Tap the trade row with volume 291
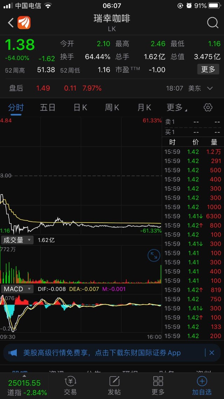This screenshot has width=224, height=399. [x=193, y=161]
